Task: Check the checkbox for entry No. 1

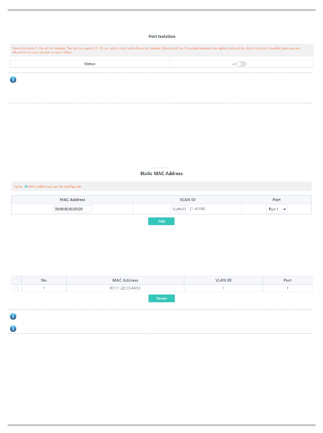Action: (x=16, y=288)
